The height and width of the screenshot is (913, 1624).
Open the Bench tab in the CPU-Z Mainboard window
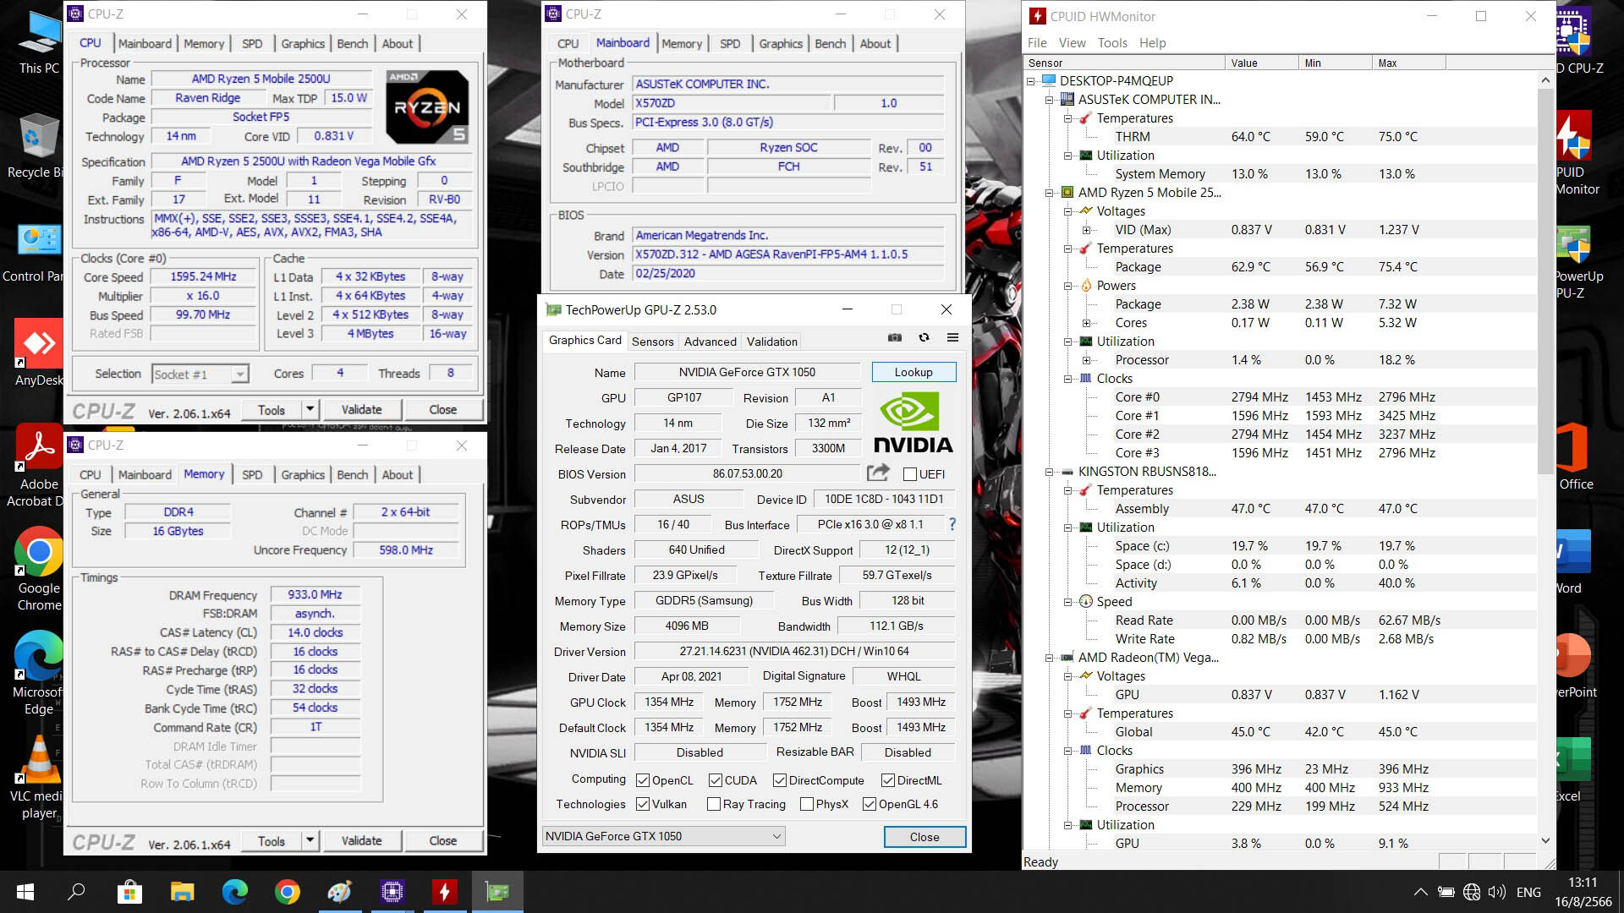coord(830,43)
